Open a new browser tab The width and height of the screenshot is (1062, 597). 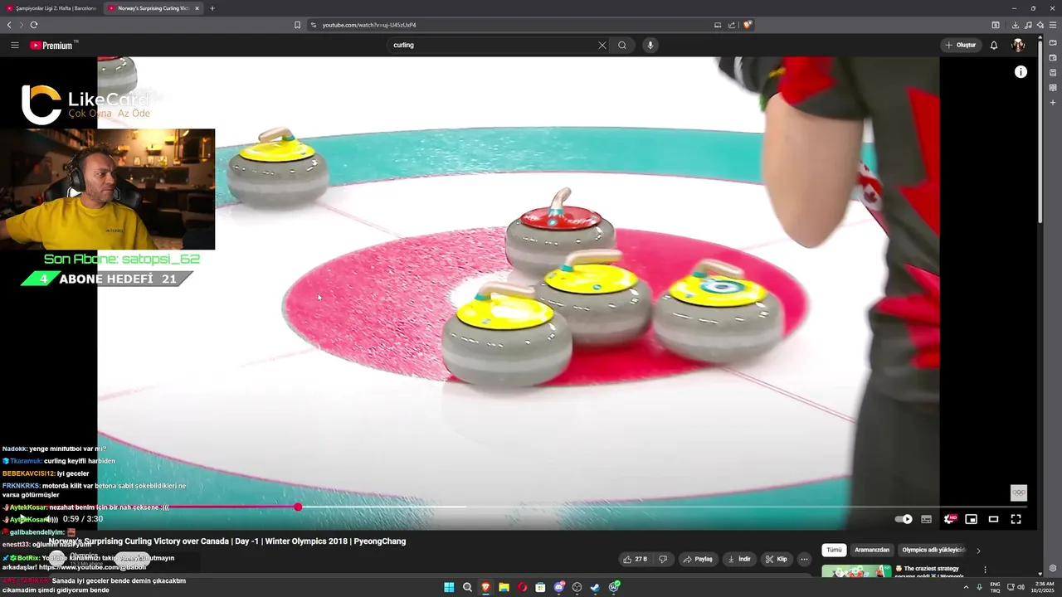click(212, 8)
